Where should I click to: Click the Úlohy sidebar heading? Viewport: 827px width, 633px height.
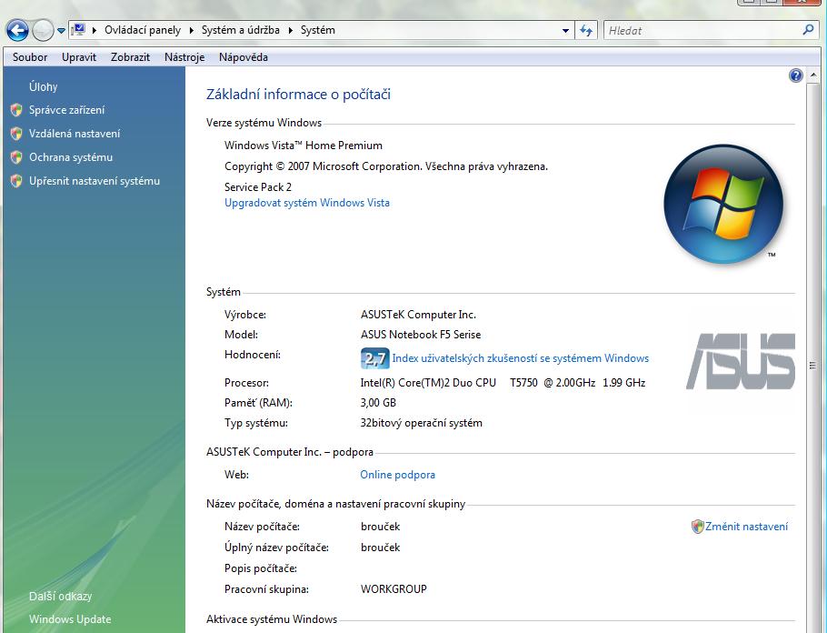click(x=44, y=86)
